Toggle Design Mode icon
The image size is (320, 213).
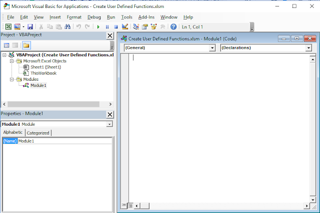(x=124, y=26)
